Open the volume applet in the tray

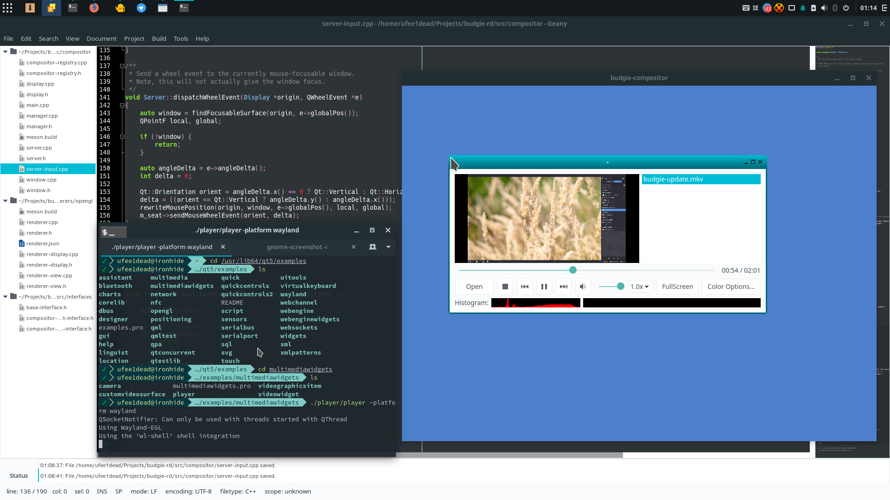(x=824, y=8)
